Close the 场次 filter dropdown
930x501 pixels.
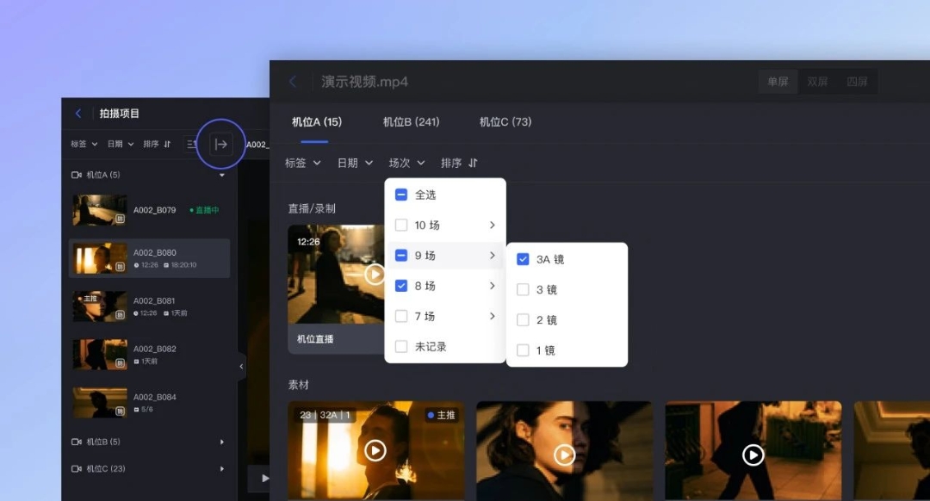[406, 163]
